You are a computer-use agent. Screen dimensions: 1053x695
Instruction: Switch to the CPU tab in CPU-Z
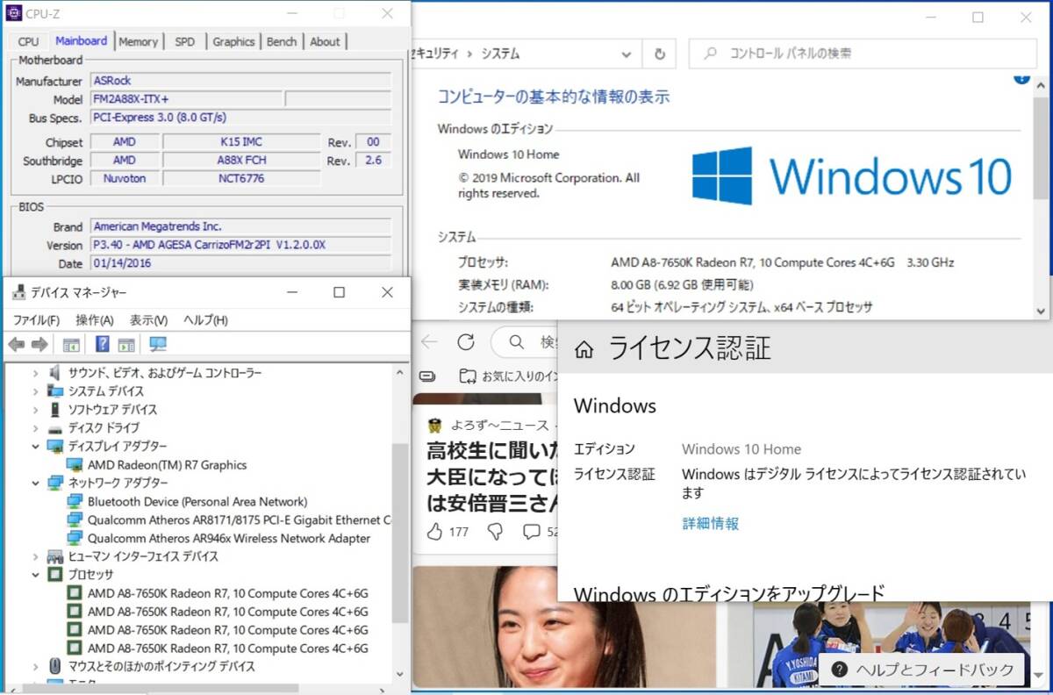pos(28,41)
